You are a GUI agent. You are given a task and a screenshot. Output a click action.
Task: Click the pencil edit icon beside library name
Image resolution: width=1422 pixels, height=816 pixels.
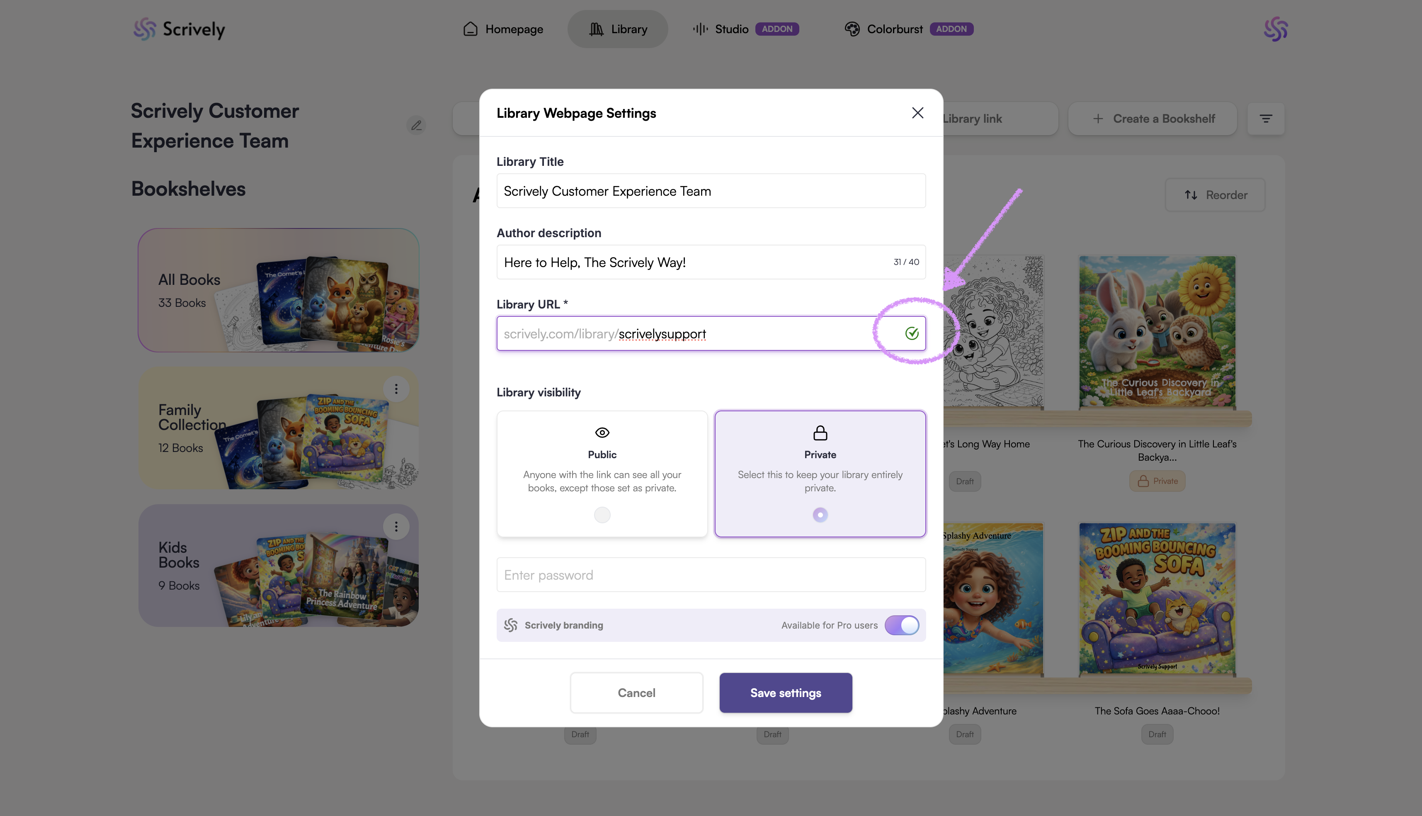coord(416,126)
